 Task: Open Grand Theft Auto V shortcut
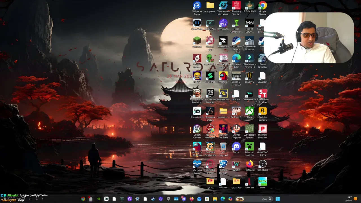point(263,149)
